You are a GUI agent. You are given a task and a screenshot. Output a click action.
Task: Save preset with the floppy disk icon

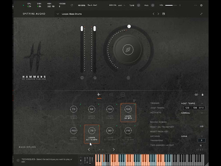pyautogui.click(x=163, y=14)
